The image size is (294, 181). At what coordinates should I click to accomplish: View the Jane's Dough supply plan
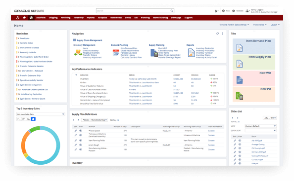point(81,145)
